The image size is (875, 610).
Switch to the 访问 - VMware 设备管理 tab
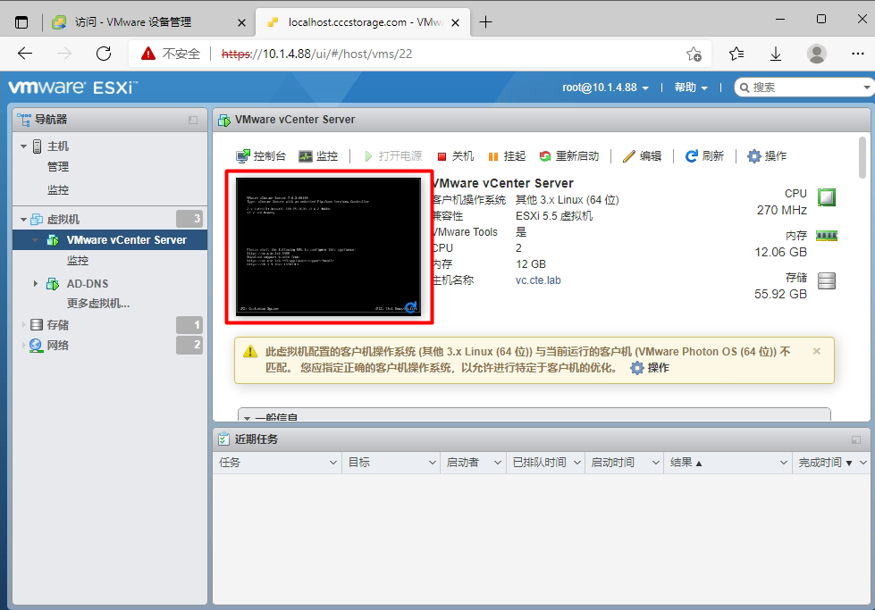point(134,22)
